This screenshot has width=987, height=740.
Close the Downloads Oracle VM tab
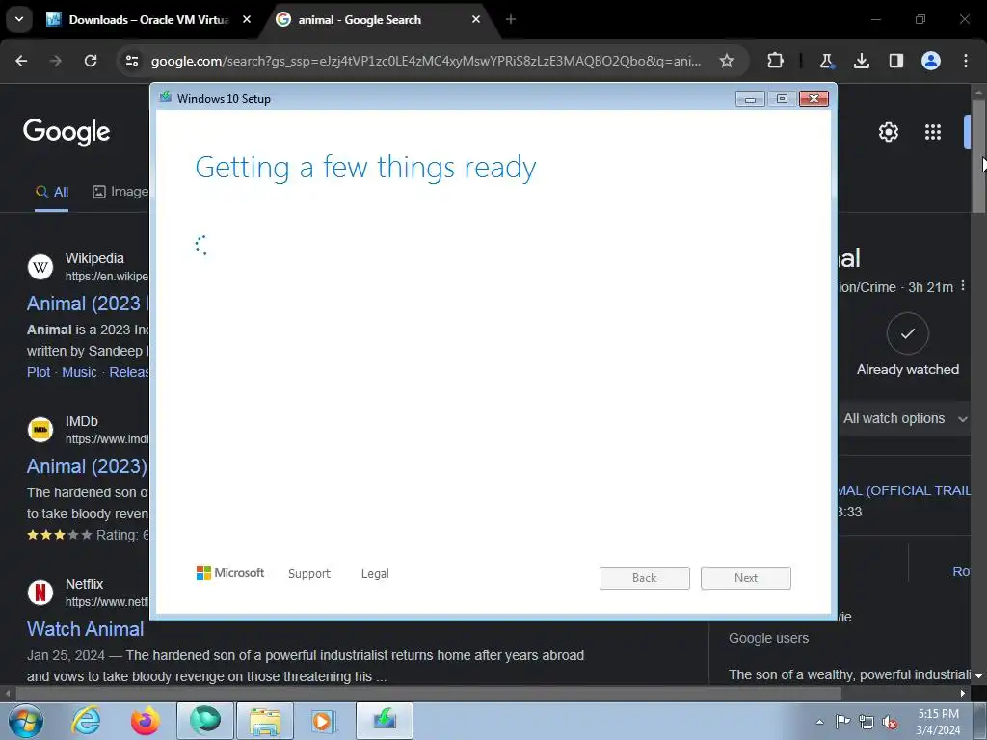(x=247, y=19)
